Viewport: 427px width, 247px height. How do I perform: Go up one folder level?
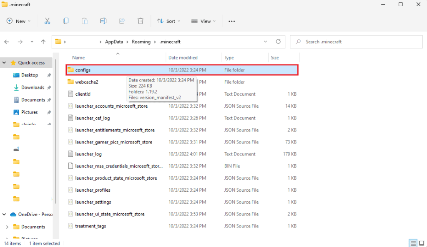pos(43,42)
